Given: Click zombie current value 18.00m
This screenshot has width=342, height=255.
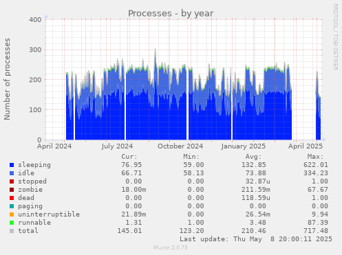Looking at the screenshot, I should (133, 190).
